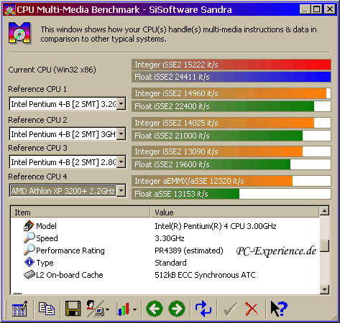Open the module options table icon
Image resolution: width=340 pixels, height=323 pixels.
19,309
